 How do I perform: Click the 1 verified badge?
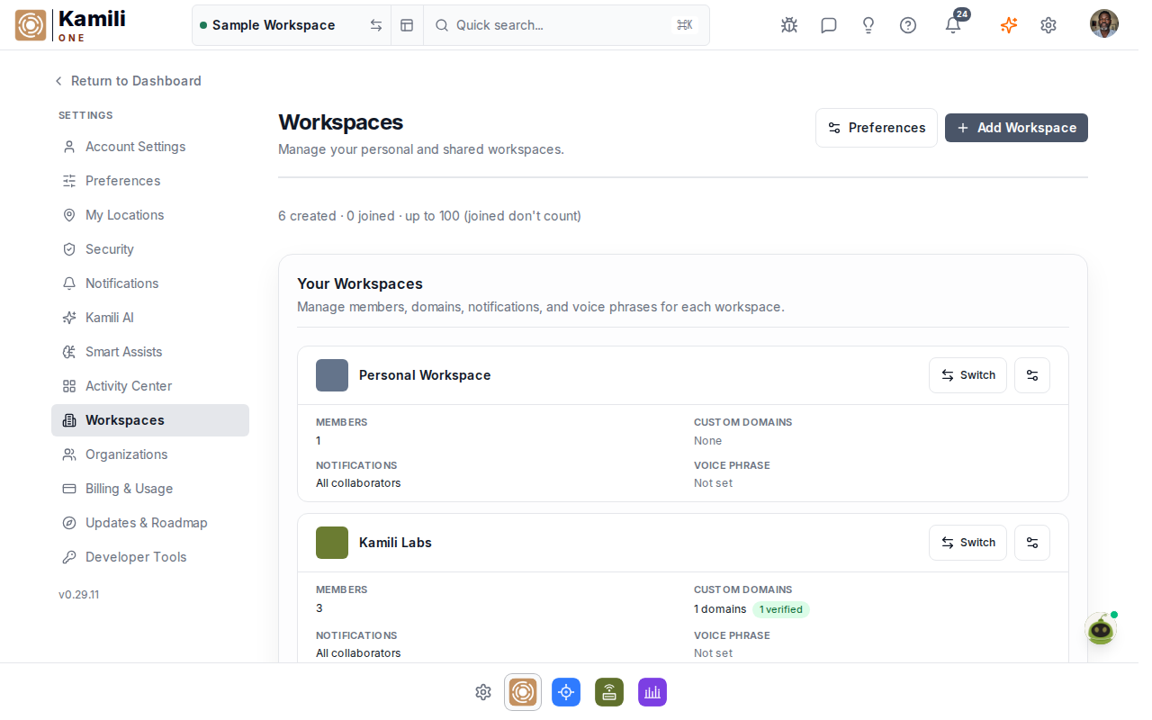tap(781, 609)
